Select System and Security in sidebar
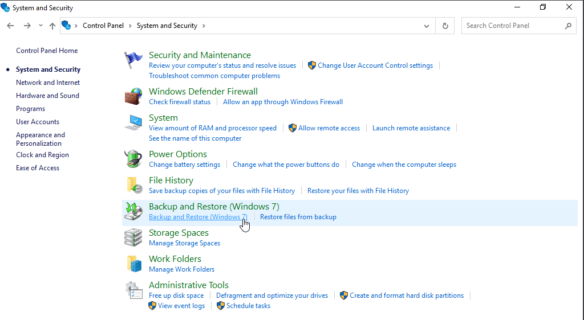Screen dimensions: 584x320 [48, 69]
